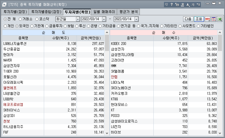Click the scrollbar thumb of 순매수 list
This screenshot has width=225, height=138.
click(220, 43)
